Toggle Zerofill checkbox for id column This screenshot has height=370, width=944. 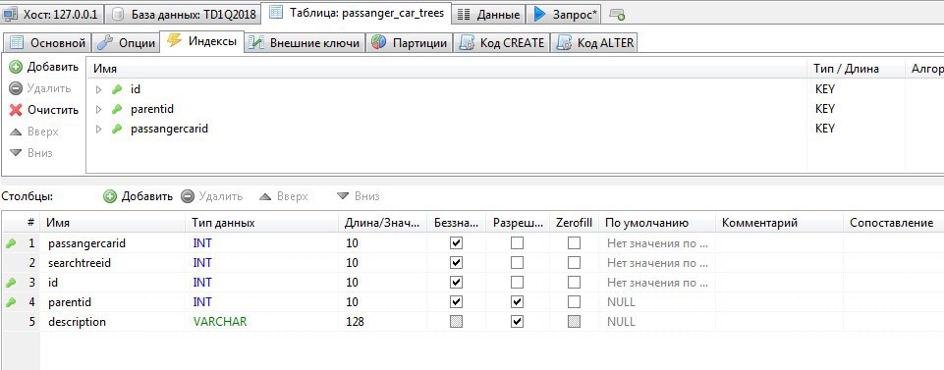tap(575, 283)
